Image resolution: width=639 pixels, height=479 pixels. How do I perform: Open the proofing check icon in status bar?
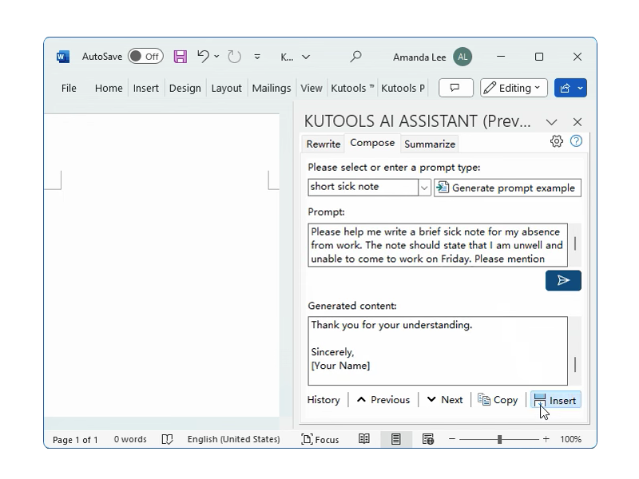tap(167, 440)
